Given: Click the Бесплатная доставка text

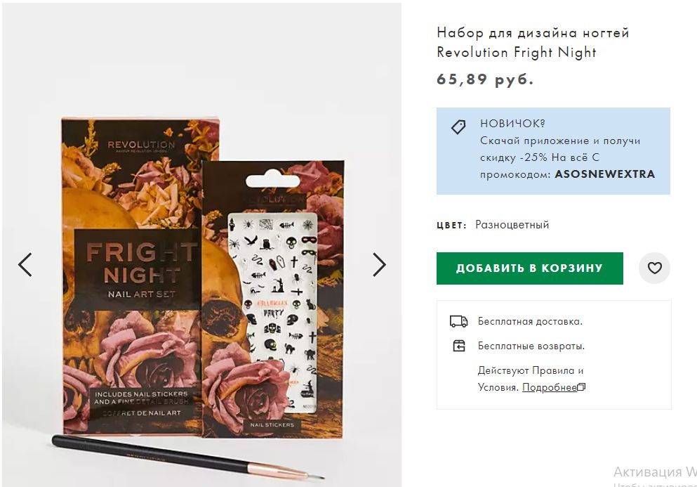Looking at the screenshot, I should pyautogui.click(x=530, y=321).
